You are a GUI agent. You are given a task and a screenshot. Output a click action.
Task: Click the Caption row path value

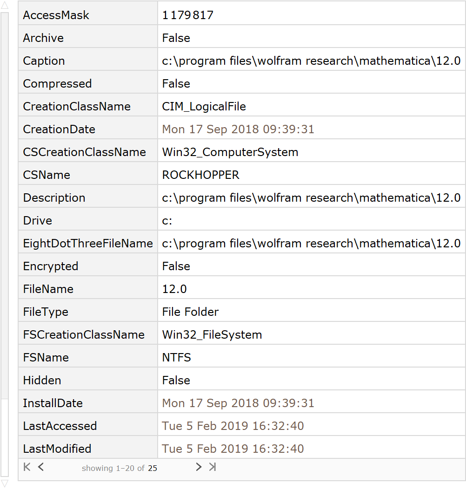click(x=311, y=61)
